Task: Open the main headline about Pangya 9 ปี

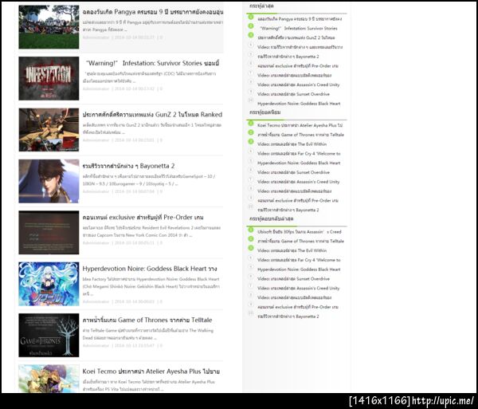Action: click(153, 12)
